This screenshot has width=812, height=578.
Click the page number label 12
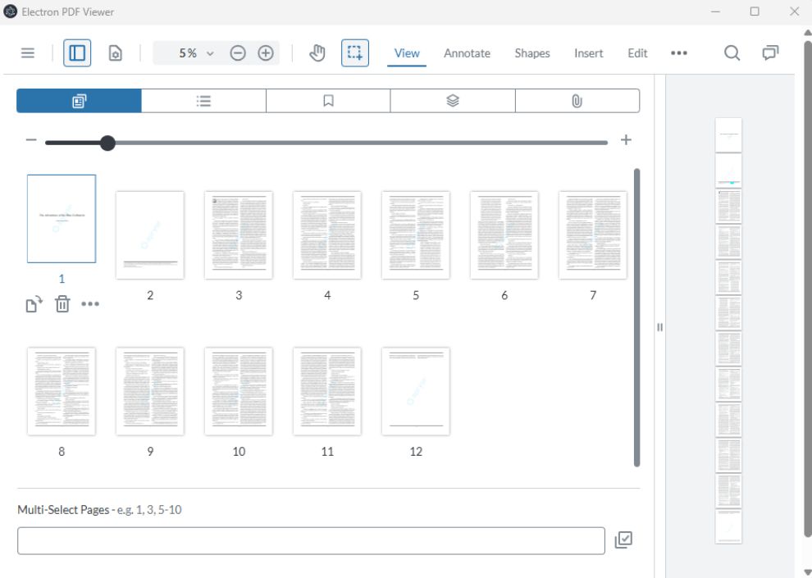416,452
